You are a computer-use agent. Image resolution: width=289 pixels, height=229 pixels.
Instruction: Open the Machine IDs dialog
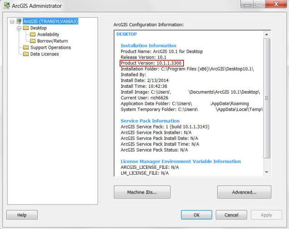coord(142,192)
